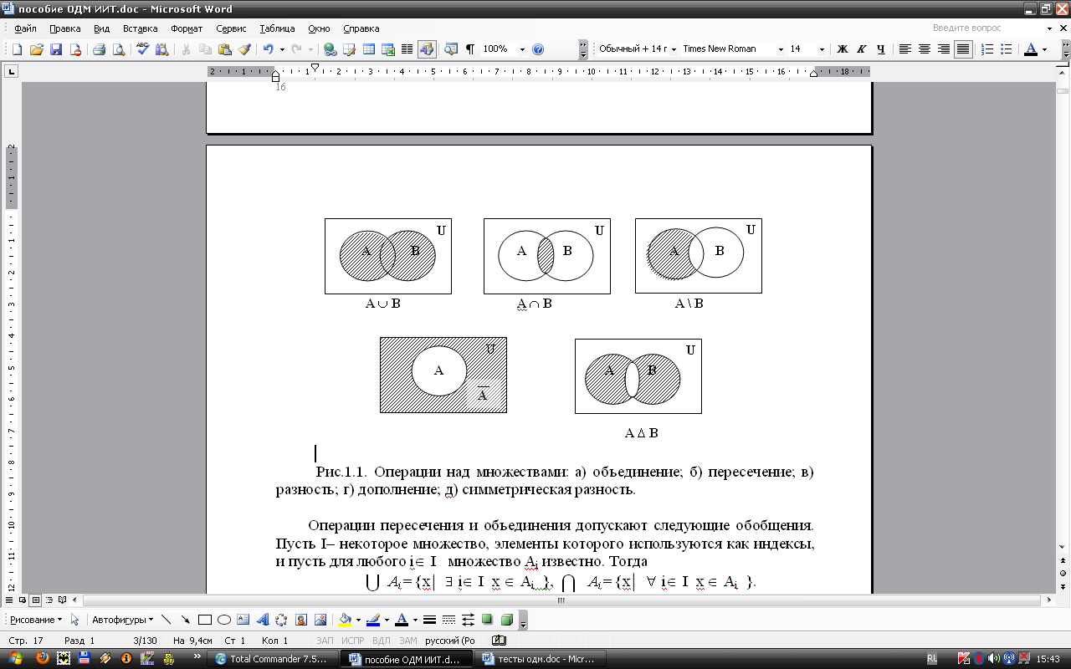Select the Oval shape tool

[x=223, y=620]
